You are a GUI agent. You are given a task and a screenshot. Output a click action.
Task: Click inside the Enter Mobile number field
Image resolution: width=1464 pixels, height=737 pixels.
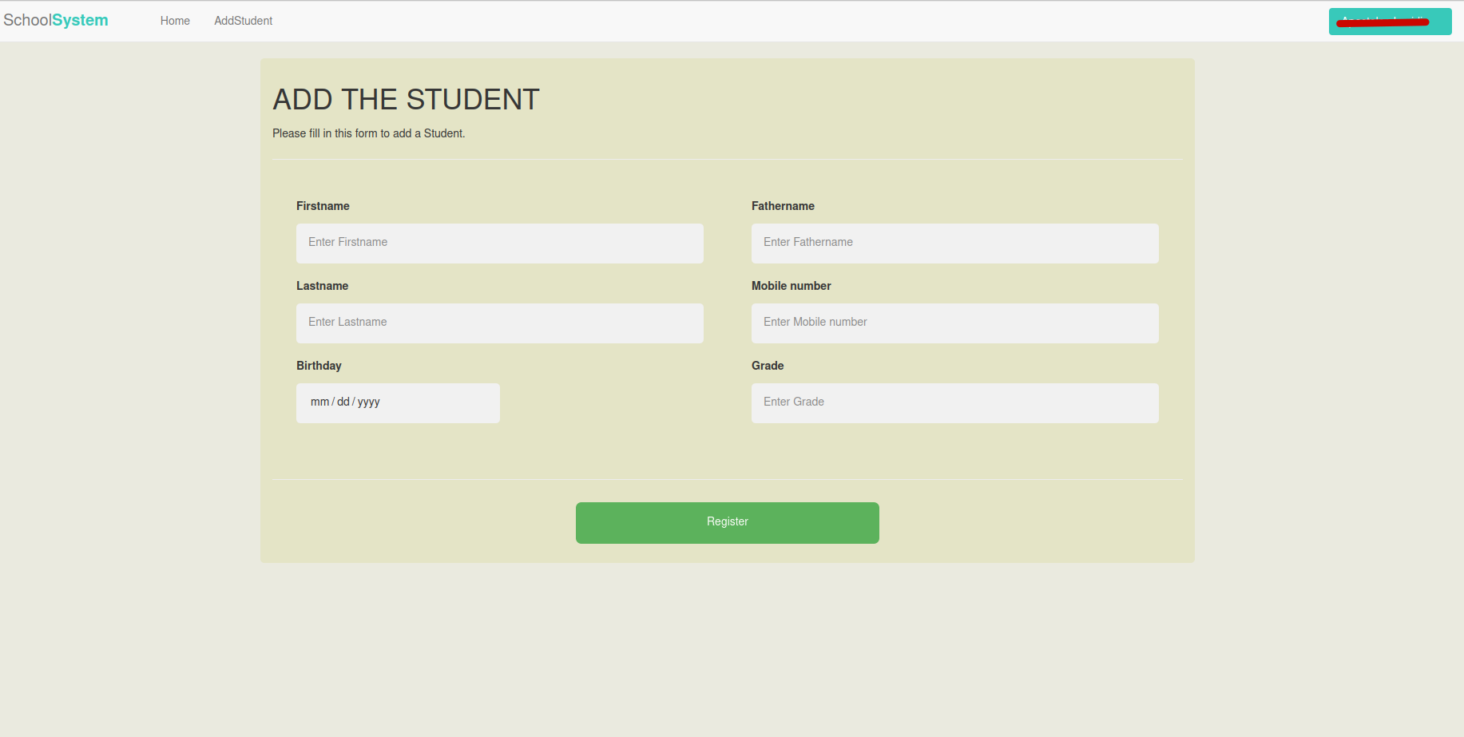point(954,323)
